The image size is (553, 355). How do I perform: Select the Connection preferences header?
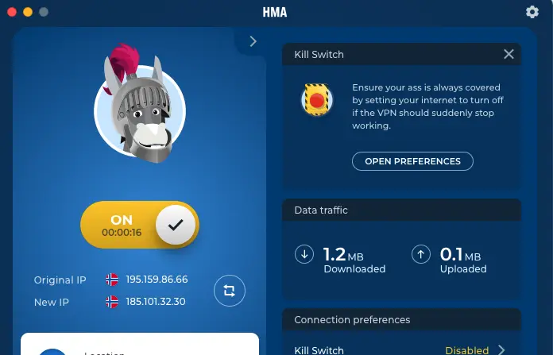click(401, 320)
